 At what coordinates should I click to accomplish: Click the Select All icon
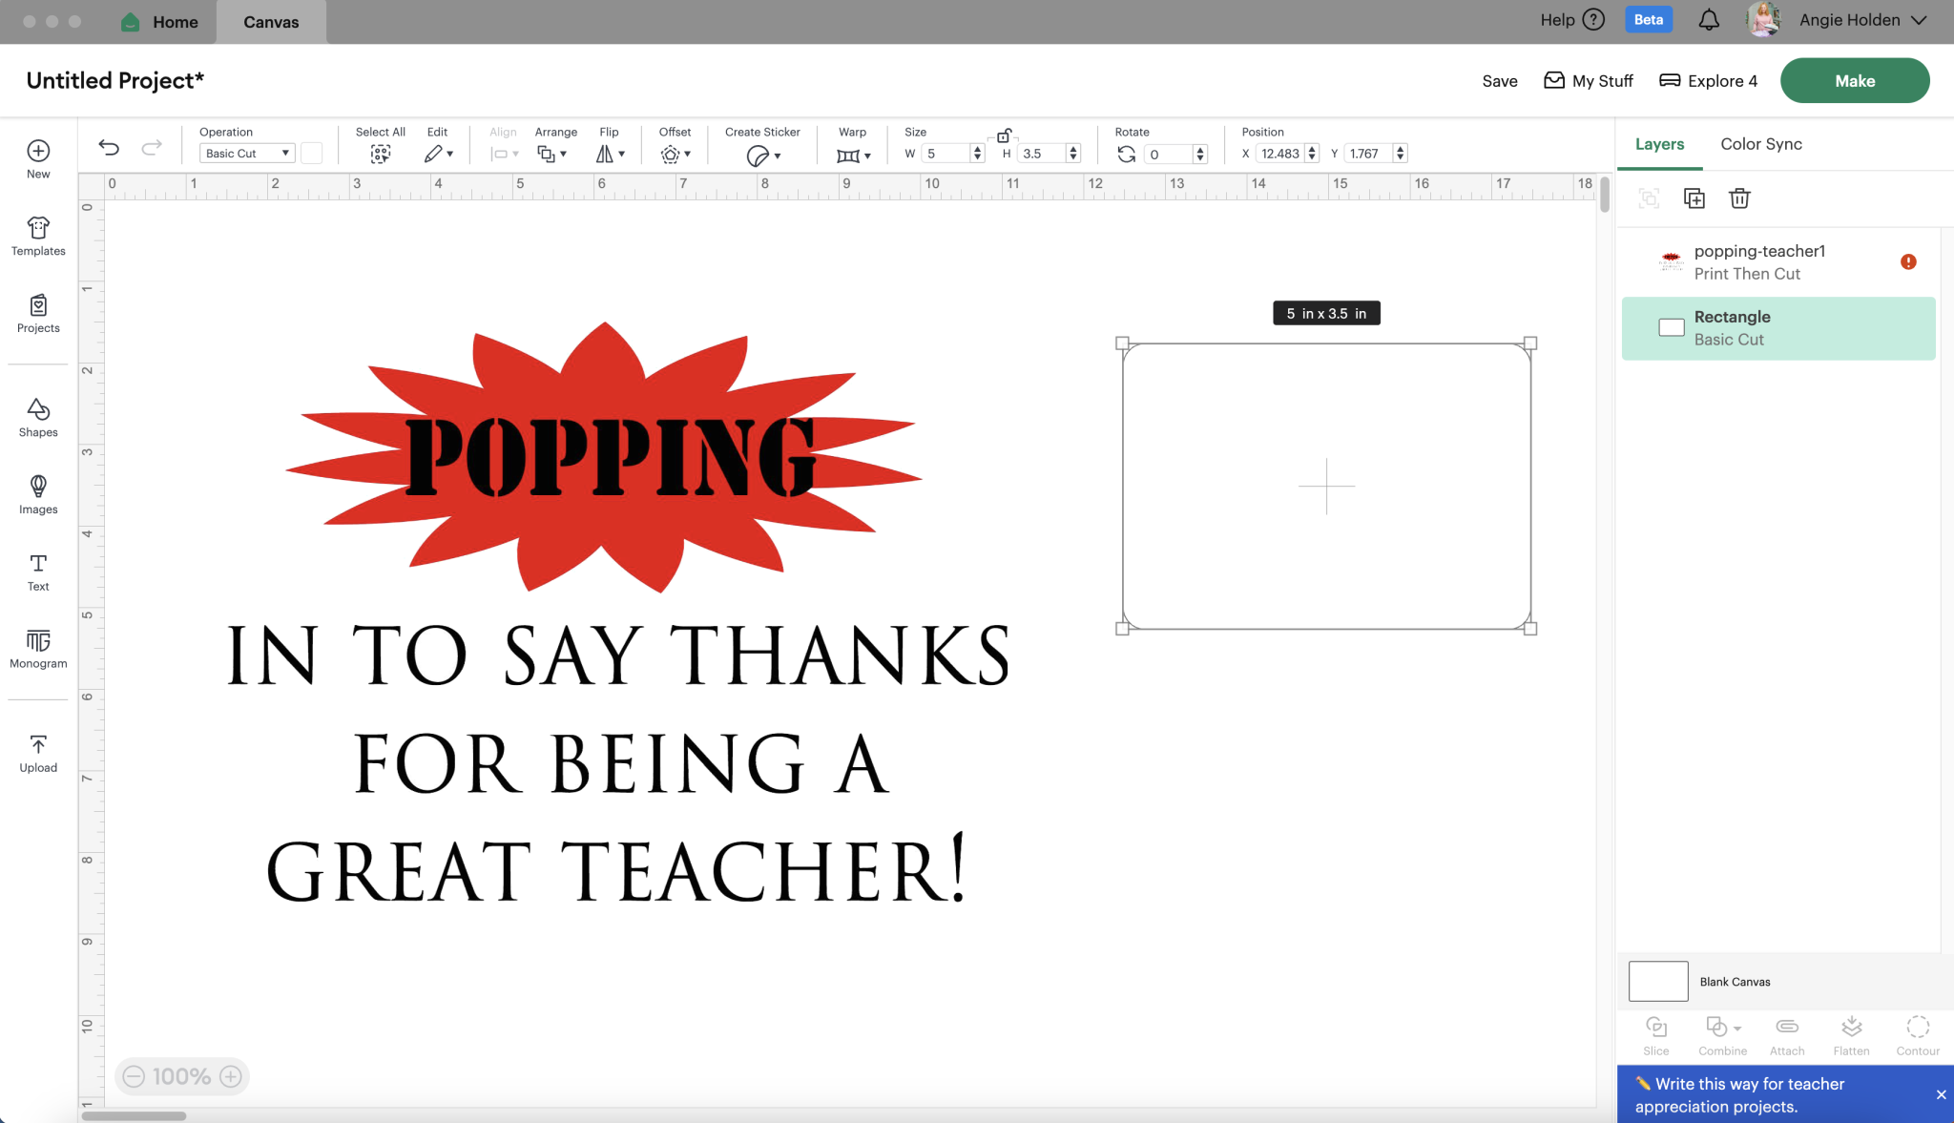[x=381, y=154]
